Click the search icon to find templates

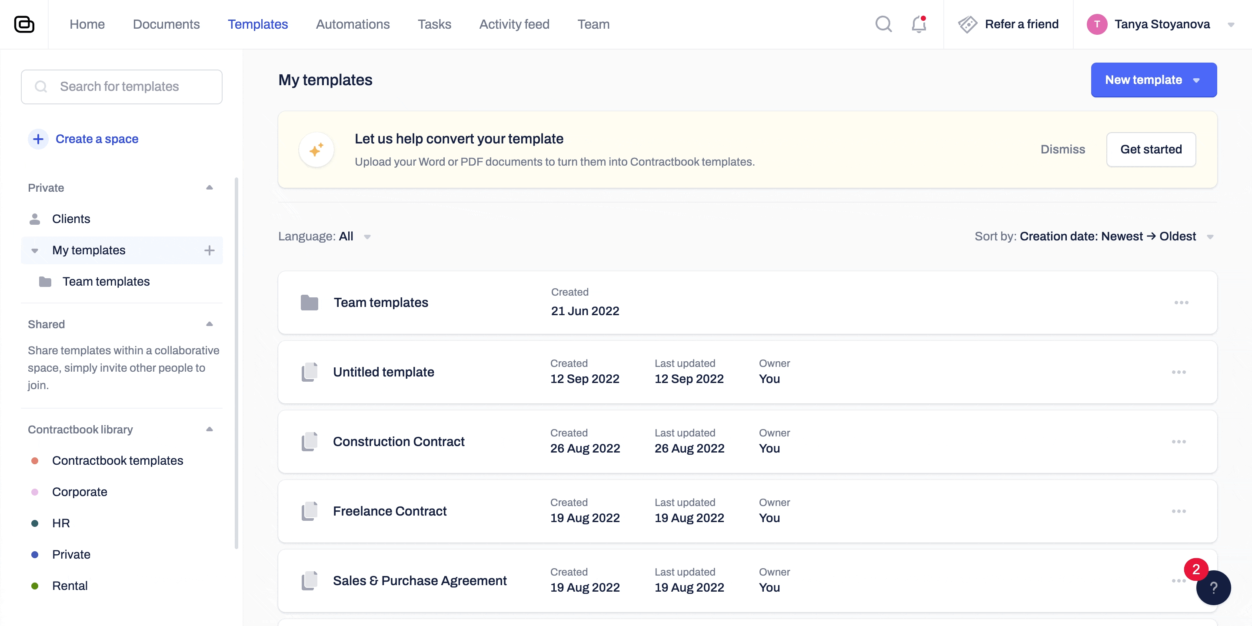[x=884, y=23]
